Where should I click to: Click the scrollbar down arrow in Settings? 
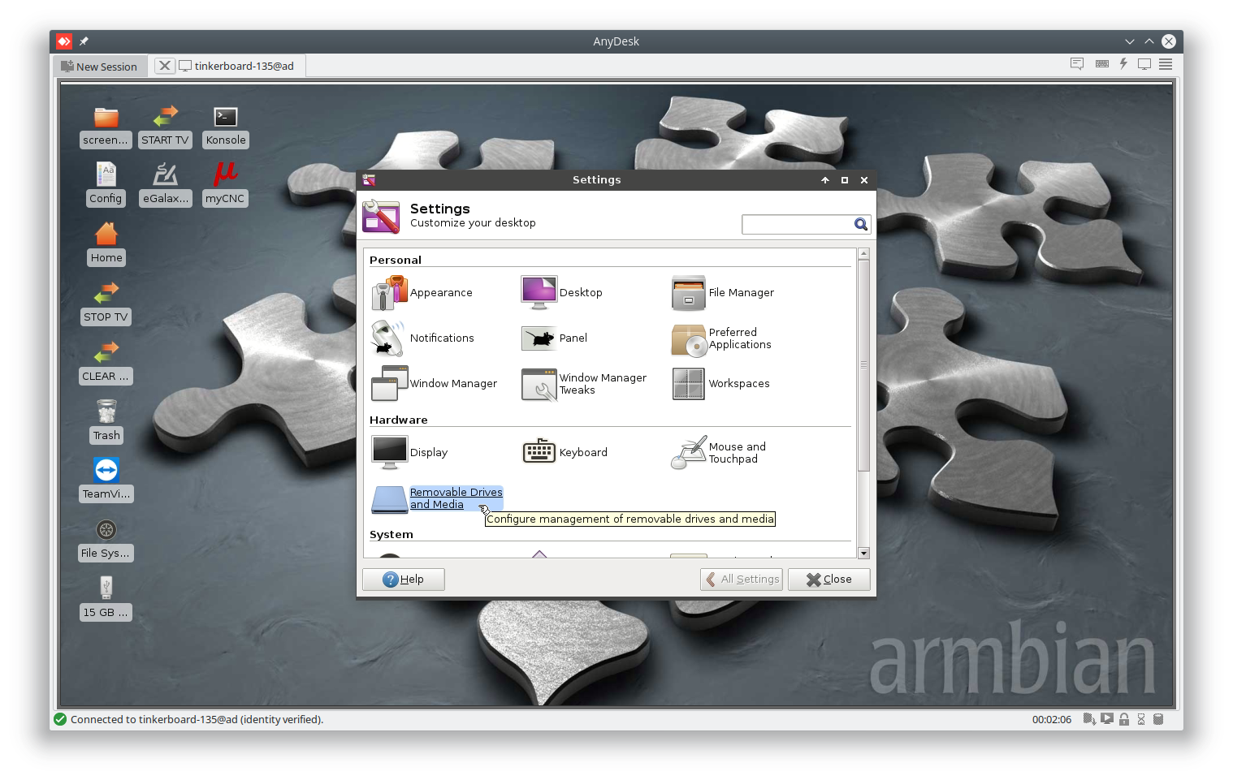tap(863, 554)
